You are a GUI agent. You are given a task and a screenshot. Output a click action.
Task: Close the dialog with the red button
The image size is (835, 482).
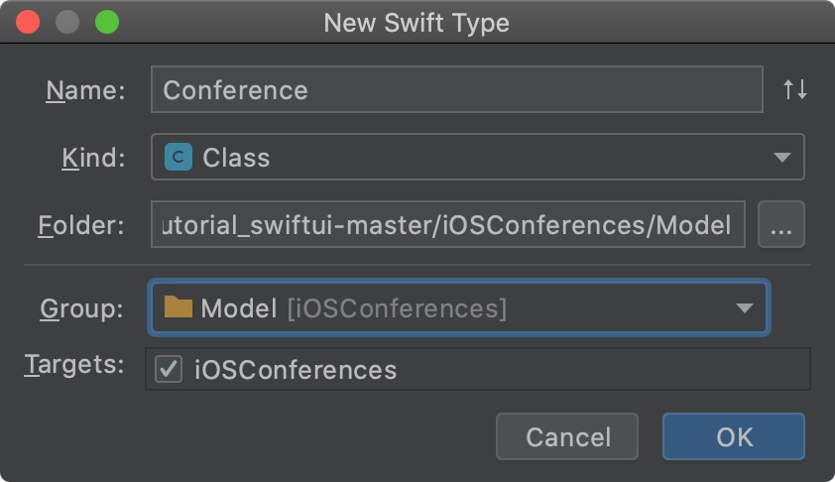click(28, 23)
